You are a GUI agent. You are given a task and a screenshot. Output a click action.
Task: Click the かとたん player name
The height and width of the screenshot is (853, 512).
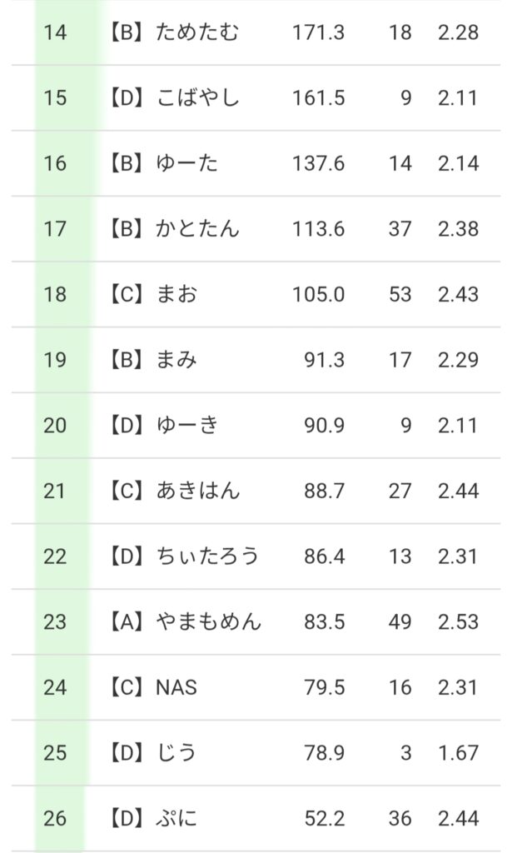click(197, 229)
